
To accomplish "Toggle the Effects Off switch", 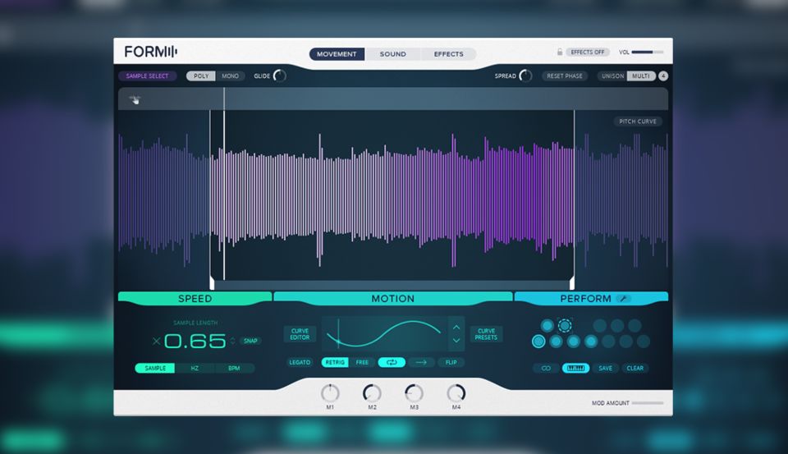I will point(588,53).
